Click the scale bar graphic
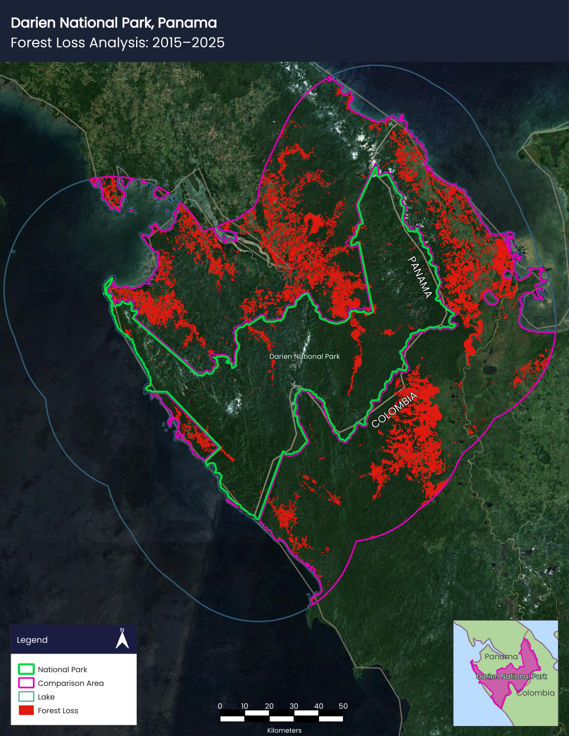Screen dimensions: 569x736 [281, 716]
